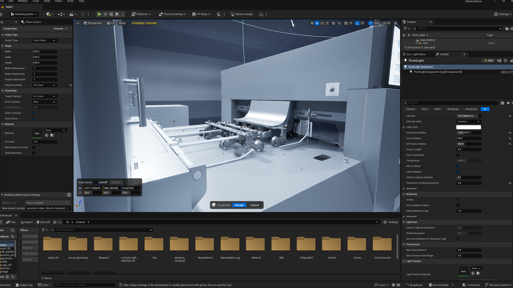Reset Intensity value to default arrow

pos(510,116)
